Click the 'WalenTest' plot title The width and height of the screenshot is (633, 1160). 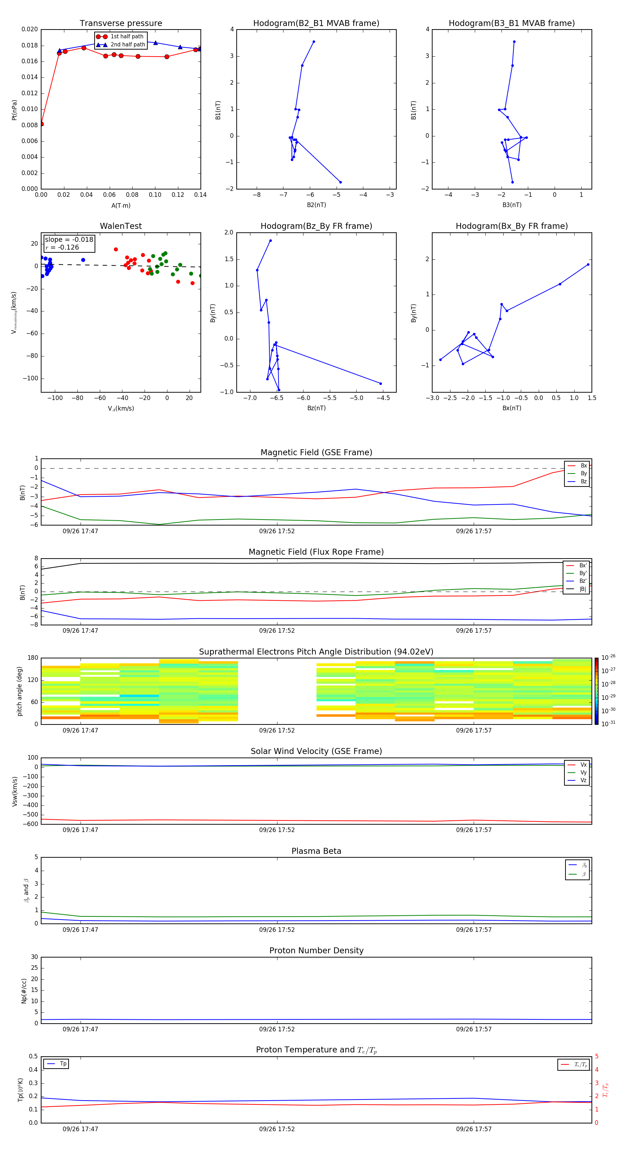tap(121, 226)
